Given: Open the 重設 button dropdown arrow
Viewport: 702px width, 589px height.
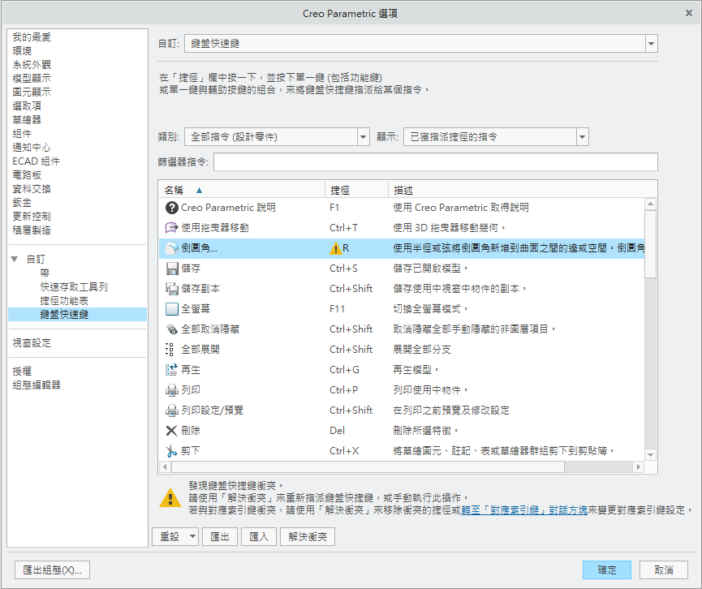Looking at the screenshot, I should click(192, 536).
